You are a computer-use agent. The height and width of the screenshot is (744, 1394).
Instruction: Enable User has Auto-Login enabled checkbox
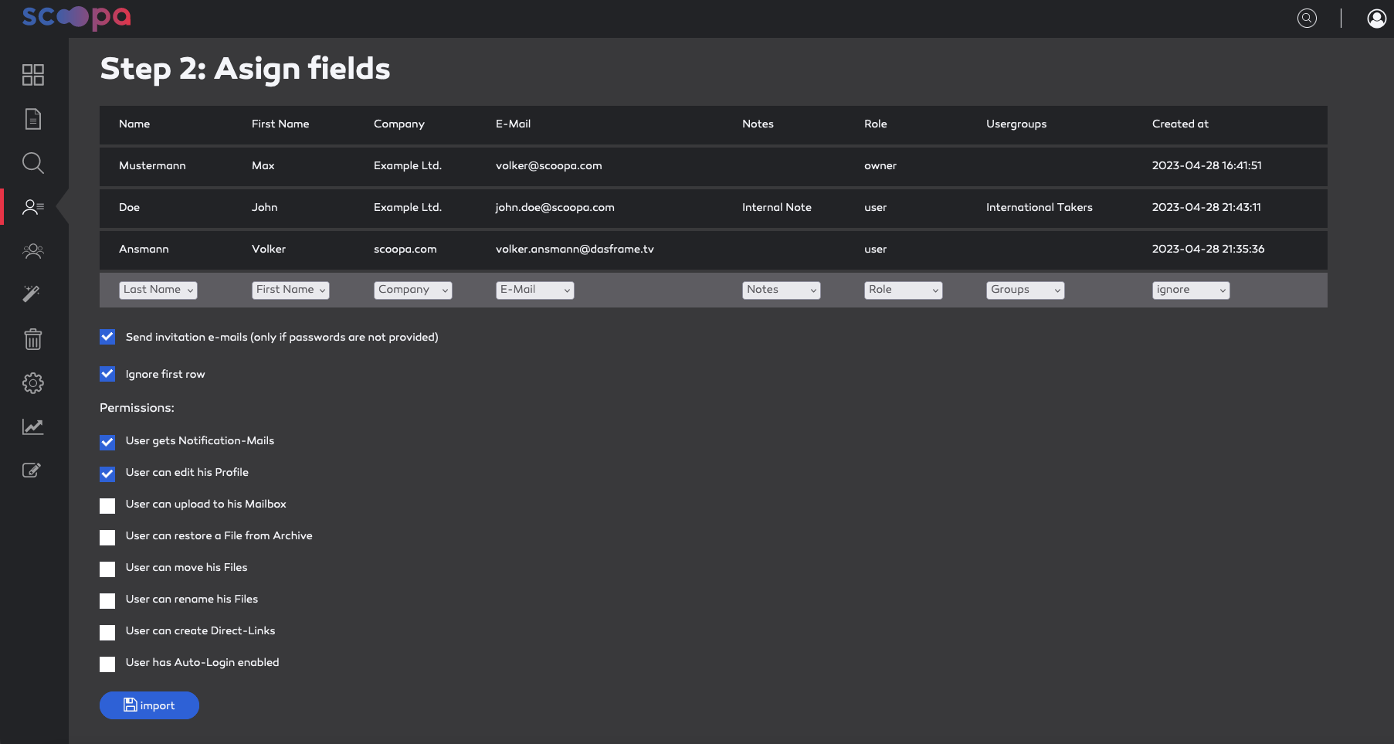point(107,664)
